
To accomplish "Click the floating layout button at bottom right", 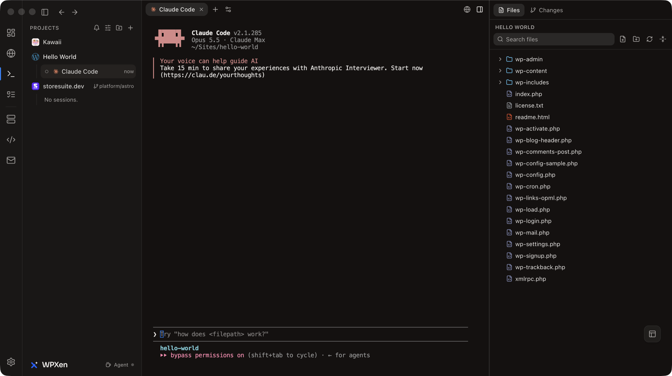I will coord(652,334).
